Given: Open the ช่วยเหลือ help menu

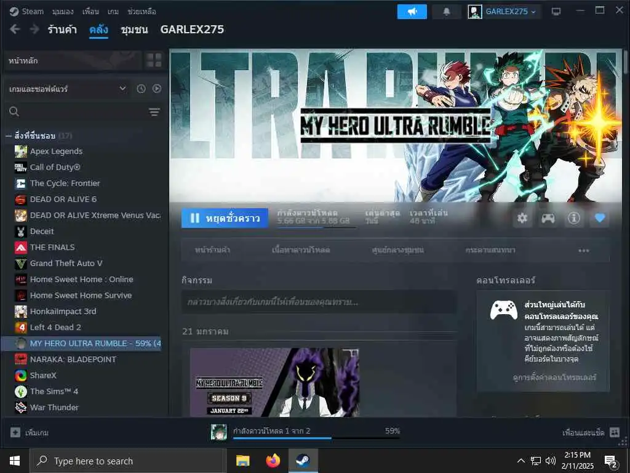Looking at the screenshot, I should tap(142, 12).
